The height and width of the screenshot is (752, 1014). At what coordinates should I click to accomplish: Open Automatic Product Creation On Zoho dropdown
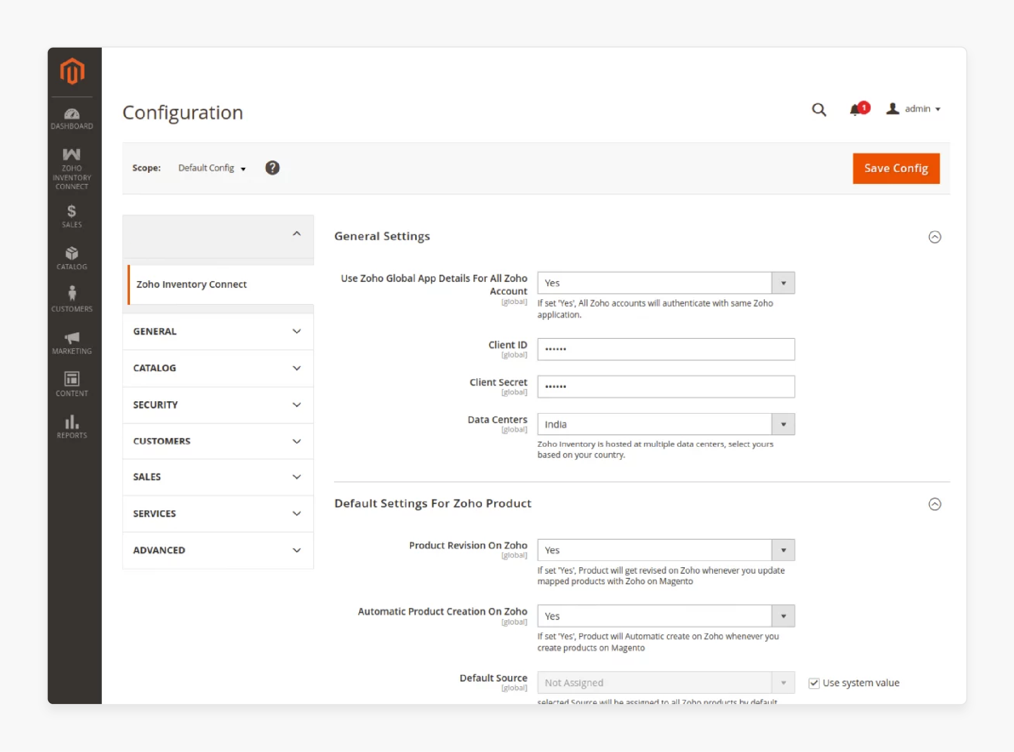point(666,616)
